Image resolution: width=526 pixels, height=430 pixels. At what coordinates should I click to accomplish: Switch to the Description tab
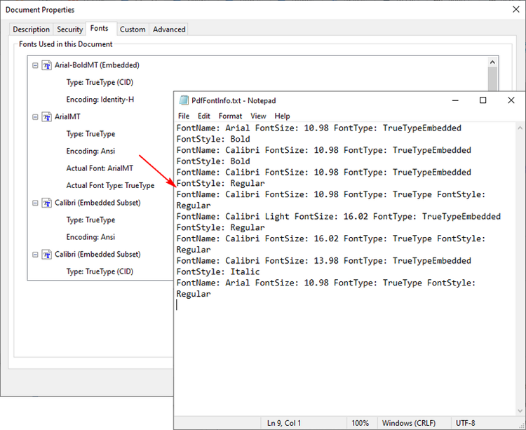(x=31, y=29)
